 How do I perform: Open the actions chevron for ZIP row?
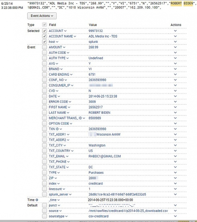[x=175, y=178]
